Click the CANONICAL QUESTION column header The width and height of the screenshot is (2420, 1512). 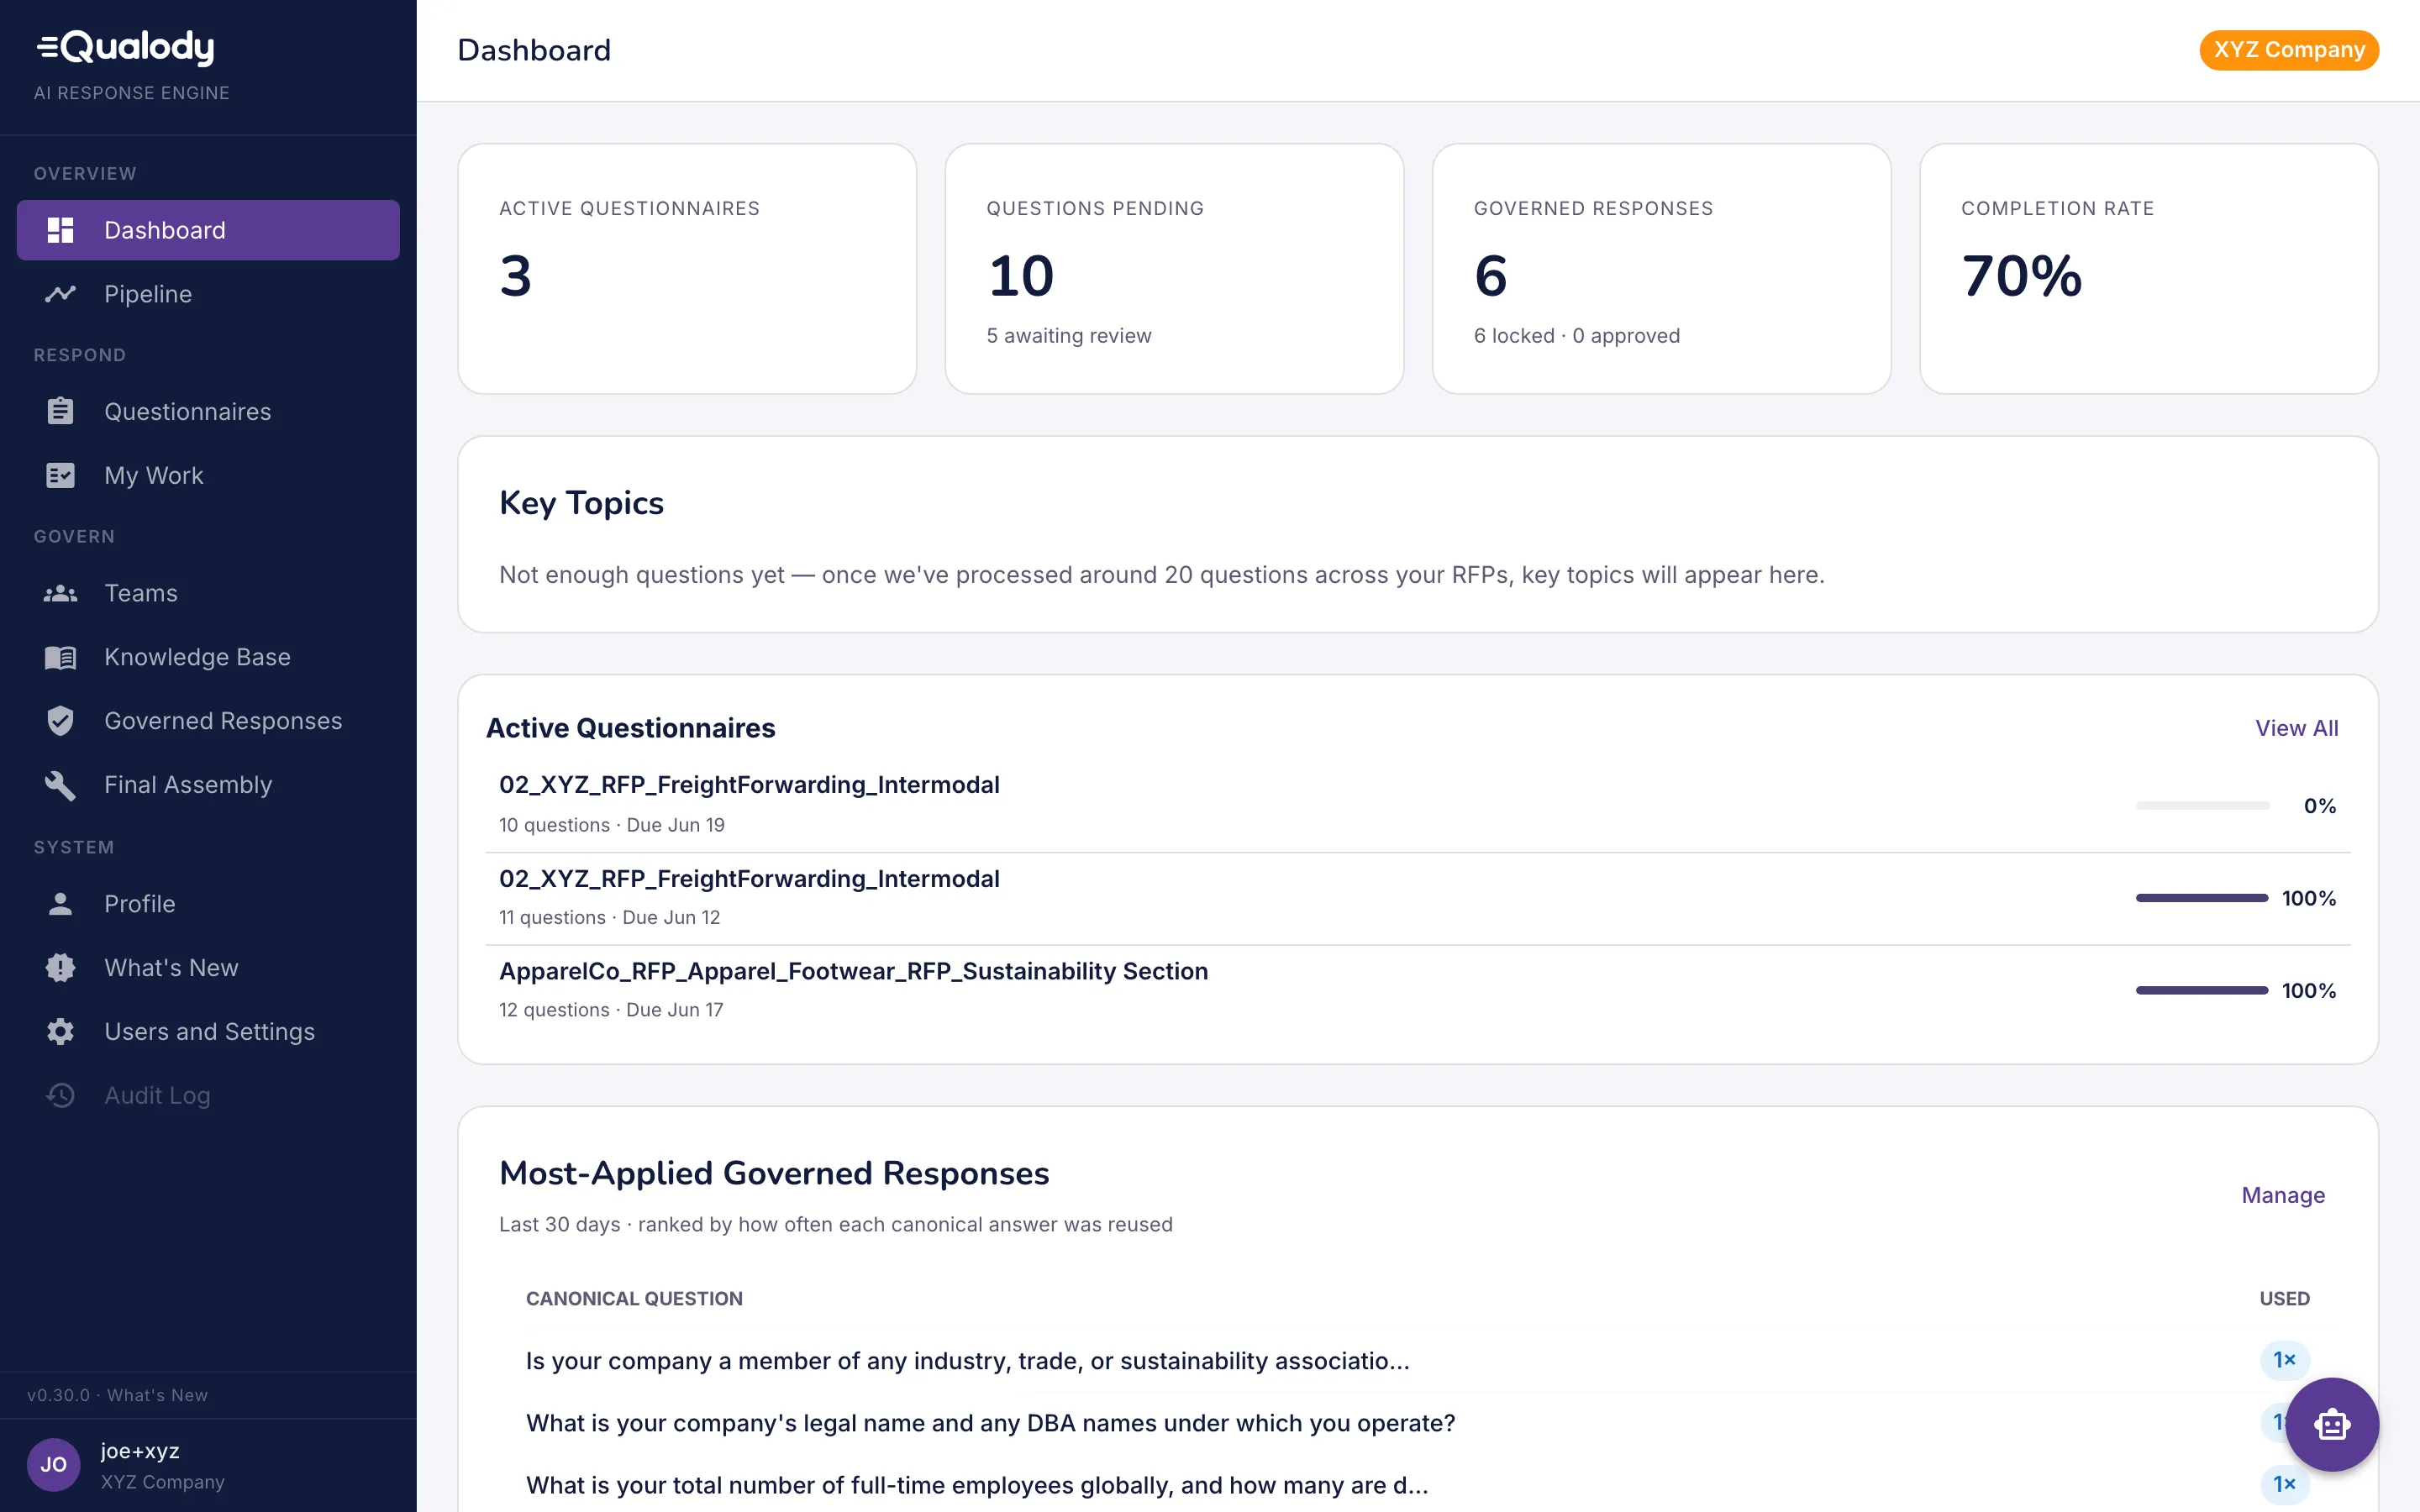634,1298
